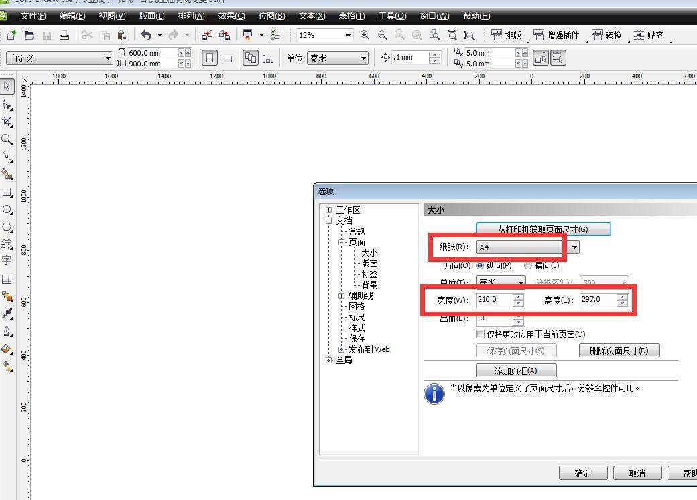
Task: Click the 宽度 width input field
Action: [493, 300]
